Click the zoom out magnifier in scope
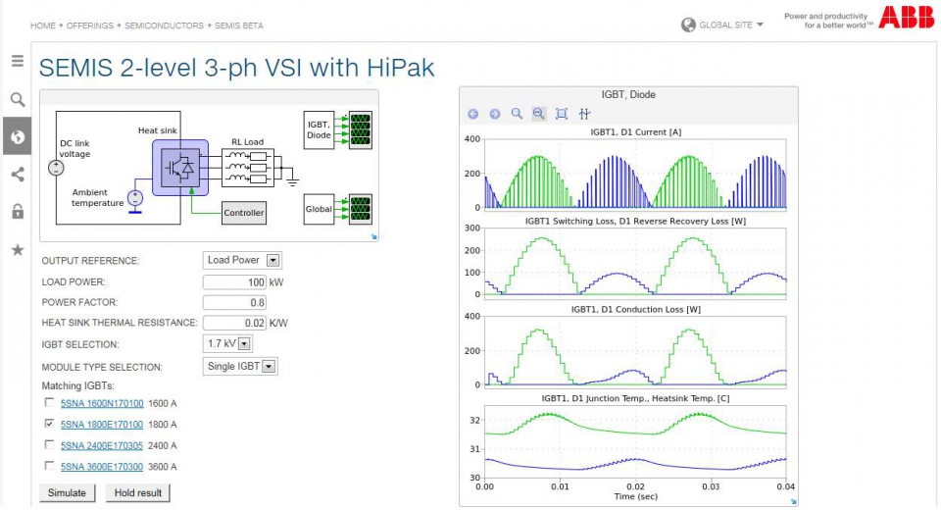Screen dimensions: 941x510 539,114
